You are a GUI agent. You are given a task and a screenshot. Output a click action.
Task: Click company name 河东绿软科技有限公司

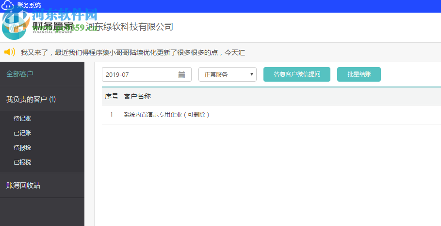tap(130, 27)
